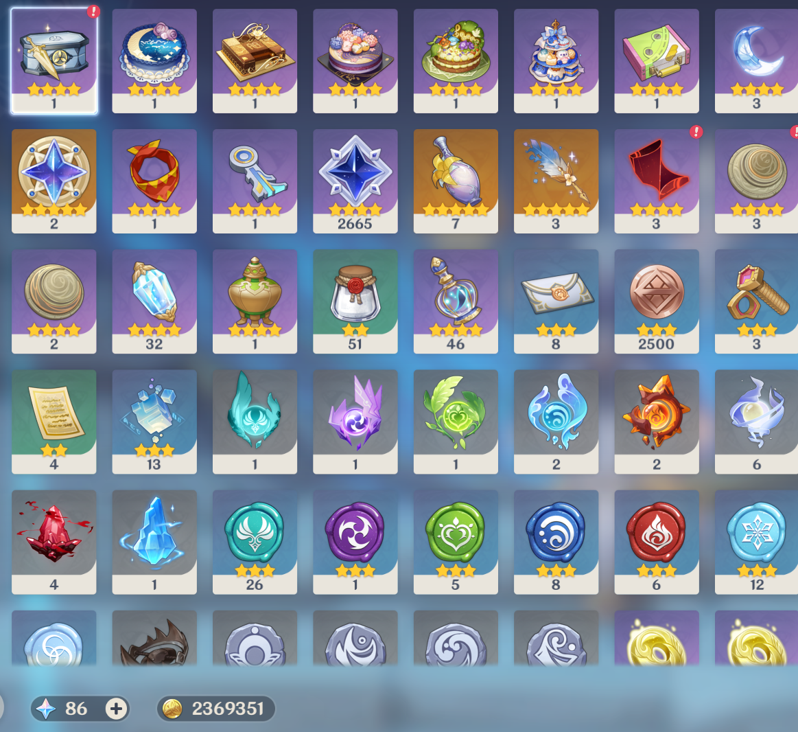This screenshot has width=798, height=732.
Task: Select the blue ice shard item
Action: click(154, 542)
